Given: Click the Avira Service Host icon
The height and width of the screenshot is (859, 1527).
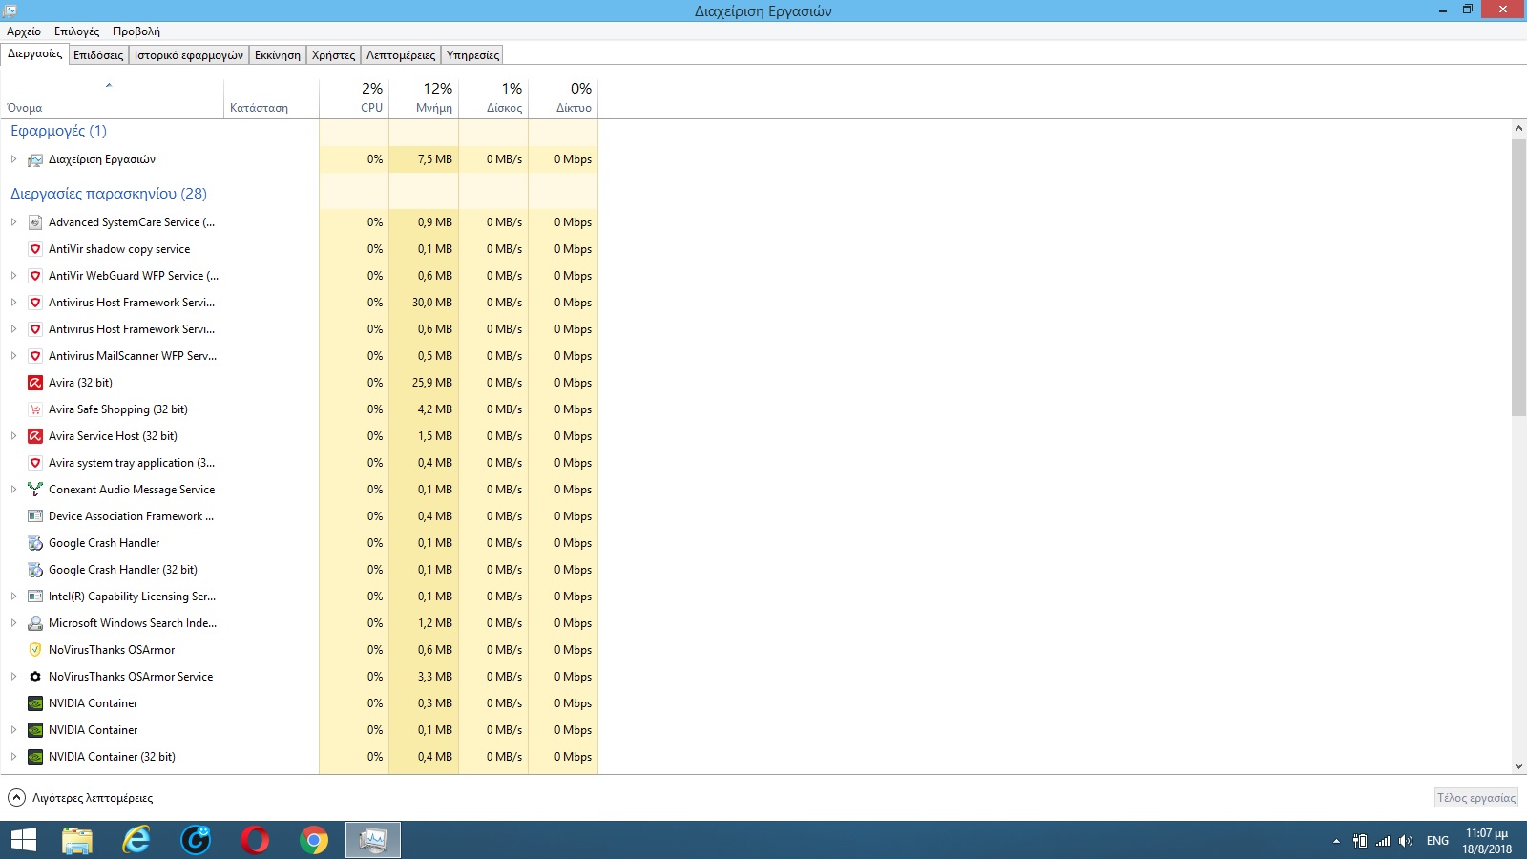Looking at the screenshot, I should tap(35, 436).
